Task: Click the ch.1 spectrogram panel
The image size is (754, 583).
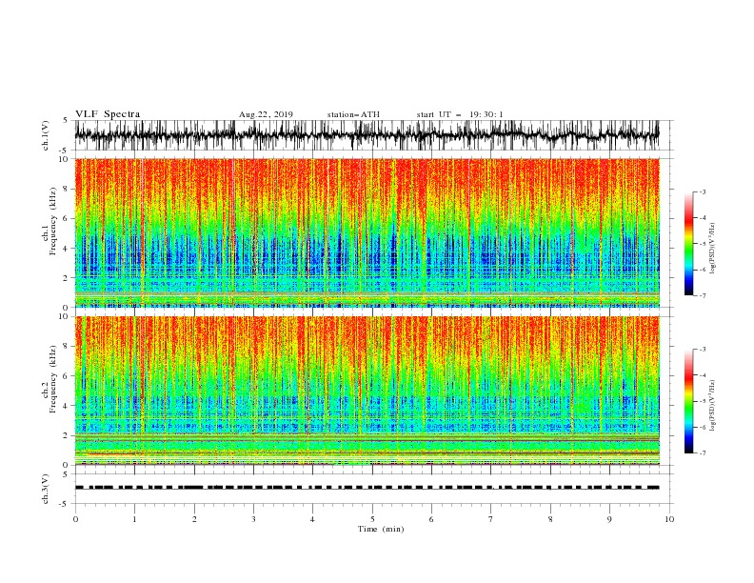Action: click(x=367, y=232)
